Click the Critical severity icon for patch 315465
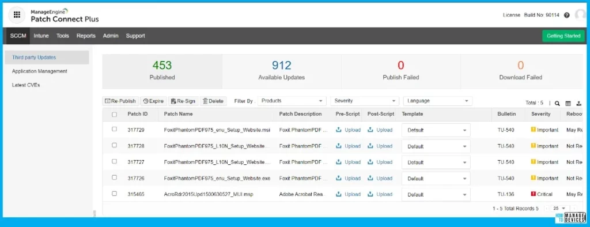This screenshot has height=227, width=590. (x=533, y=194)
